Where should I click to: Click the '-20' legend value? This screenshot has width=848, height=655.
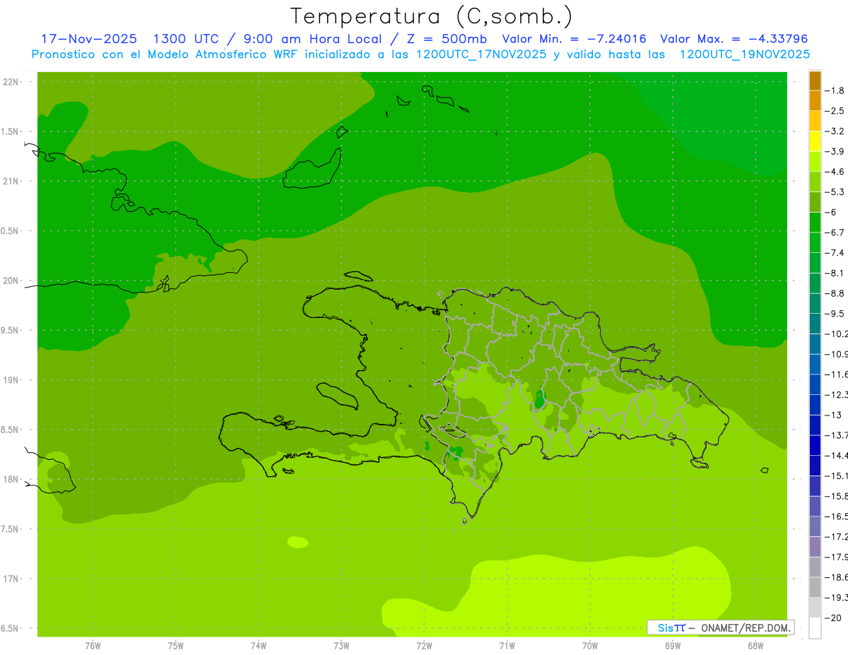pyautogui.click(x=833, y=618)
